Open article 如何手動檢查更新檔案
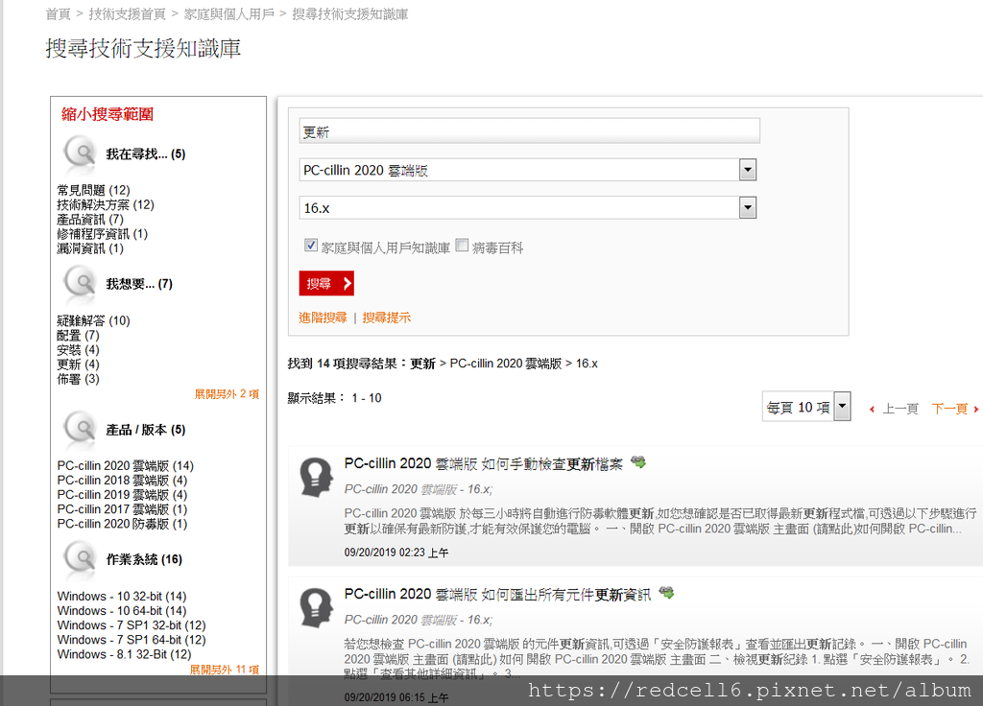983x706 pixels. tap(484, 463)
